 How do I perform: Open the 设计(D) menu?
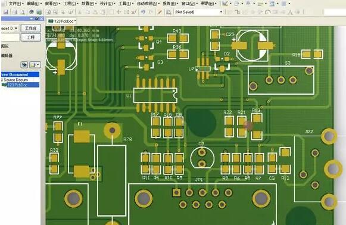point(107,4)
